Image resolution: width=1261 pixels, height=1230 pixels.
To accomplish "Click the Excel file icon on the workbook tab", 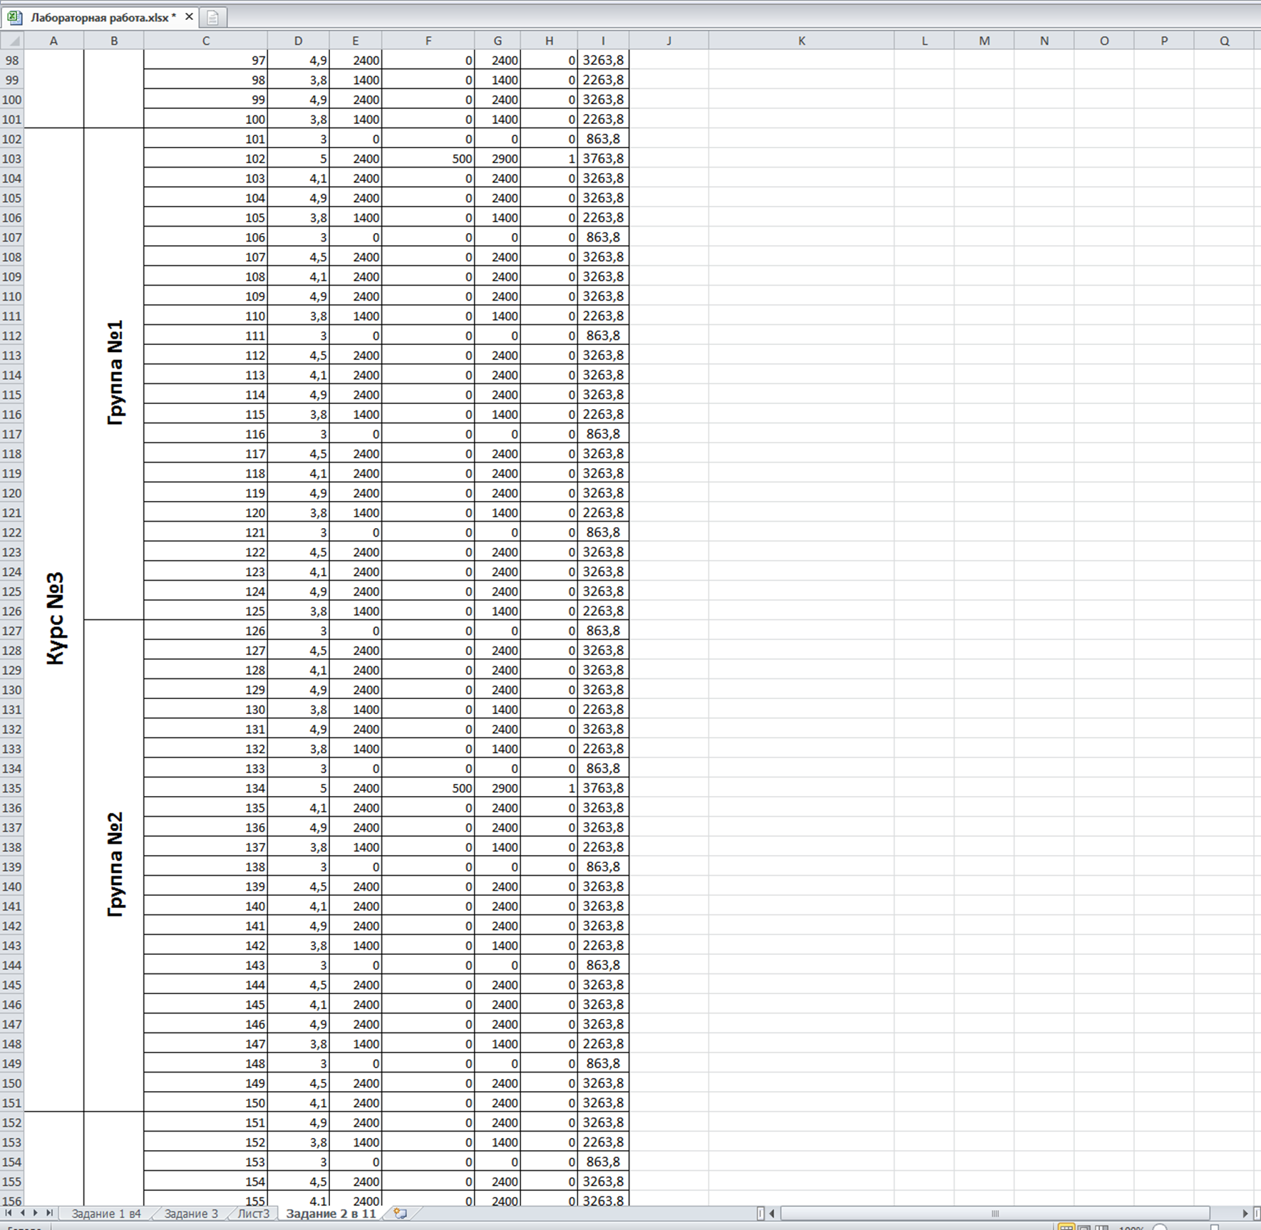I will coord(14,17).
